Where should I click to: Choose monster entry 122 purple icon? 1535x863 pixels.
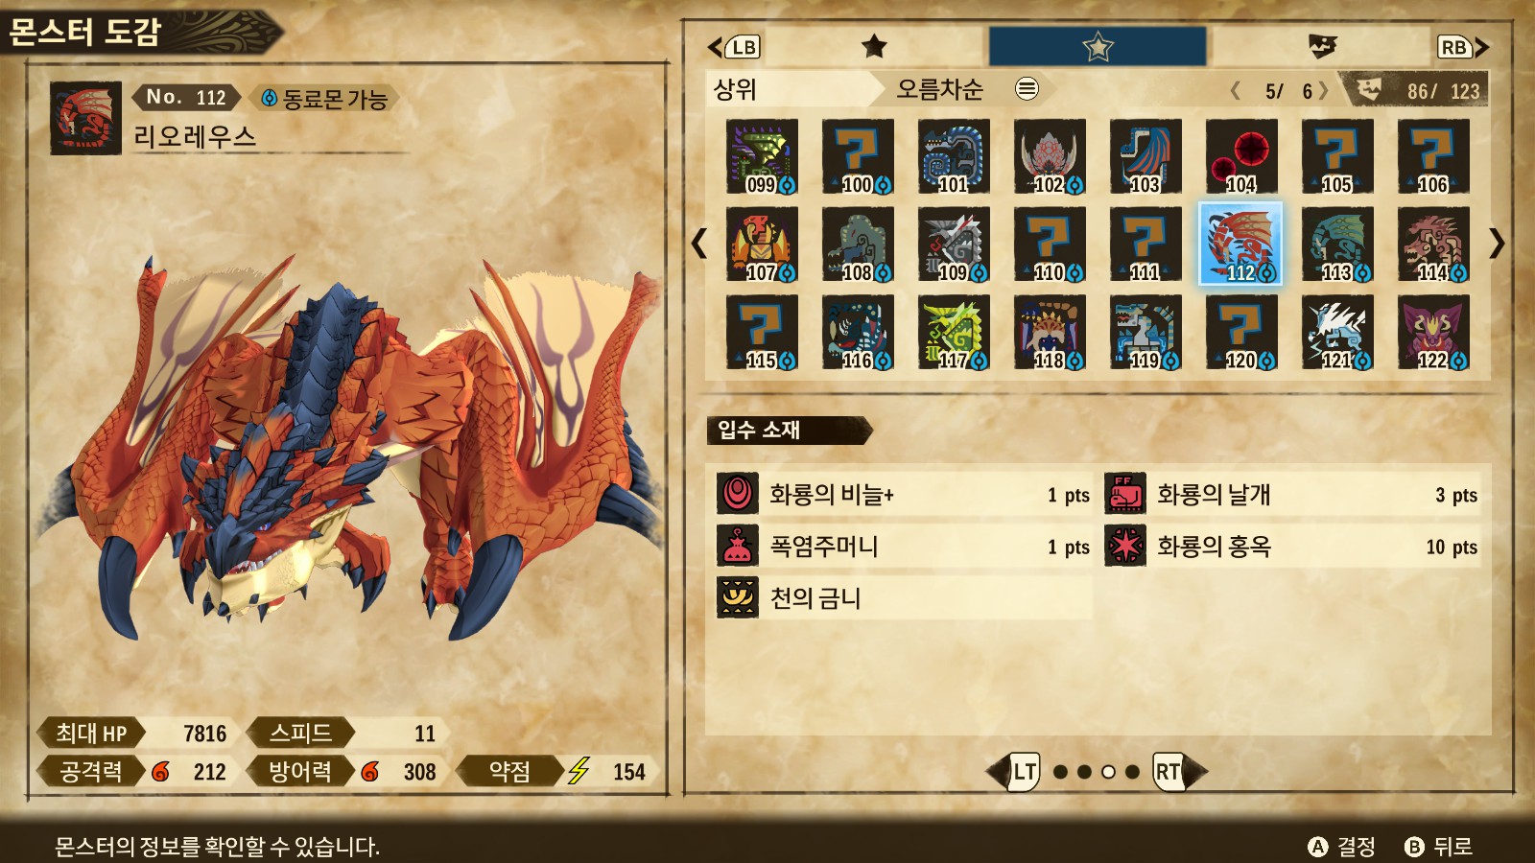[1433, 333]
